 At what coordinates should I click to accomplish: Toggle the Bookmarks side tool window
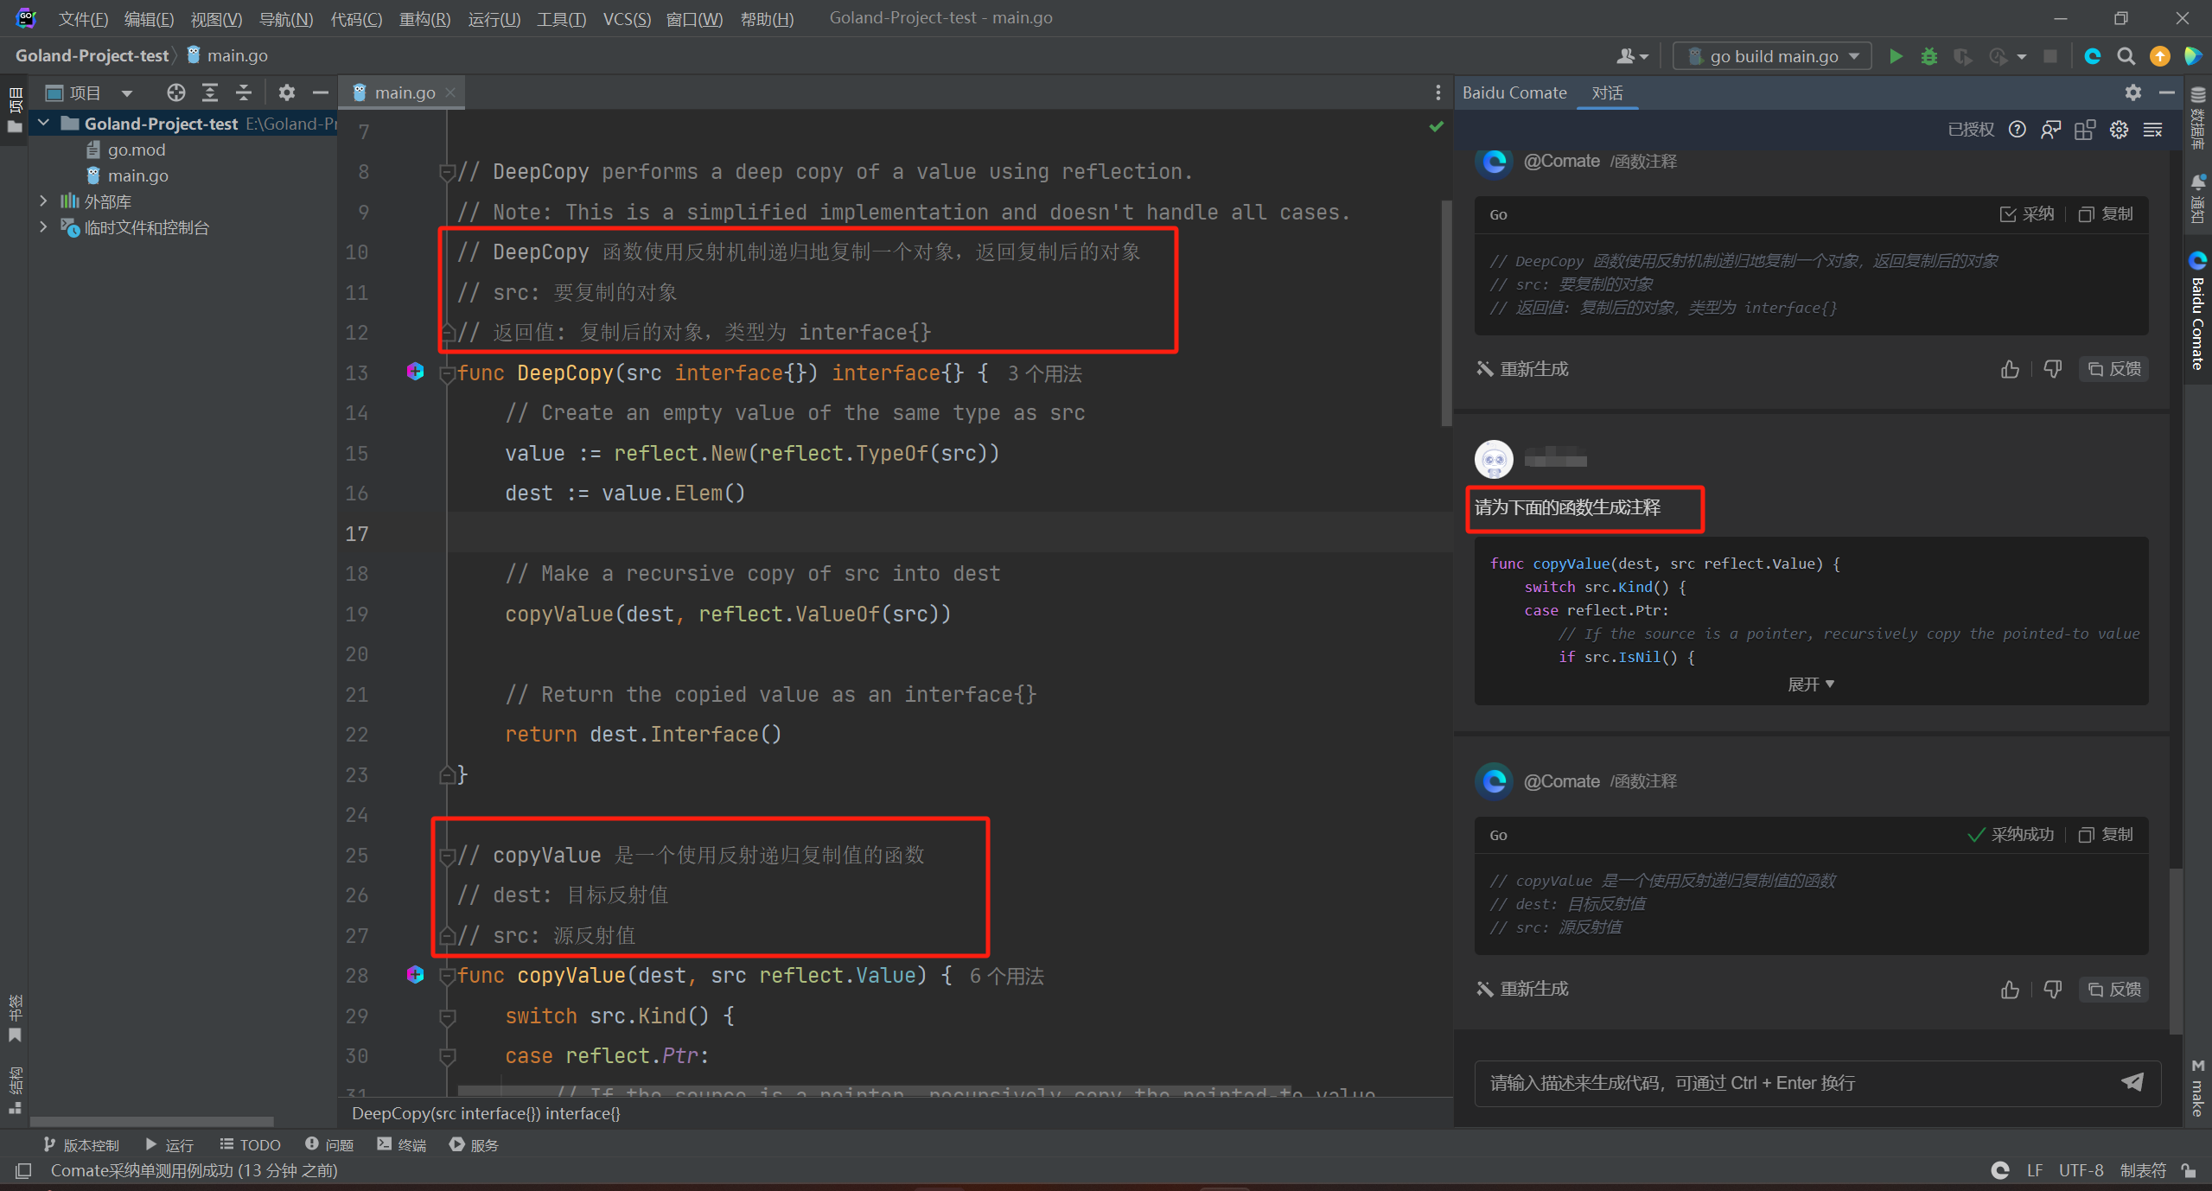tap(15, 1017)
